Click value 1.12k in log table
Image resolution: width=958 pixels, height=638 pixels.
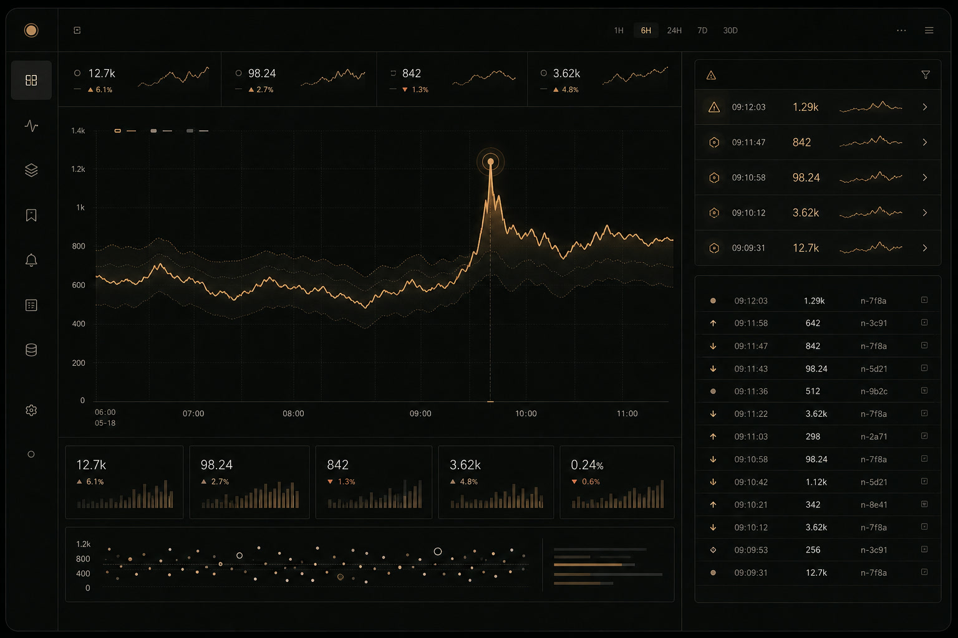816,482
